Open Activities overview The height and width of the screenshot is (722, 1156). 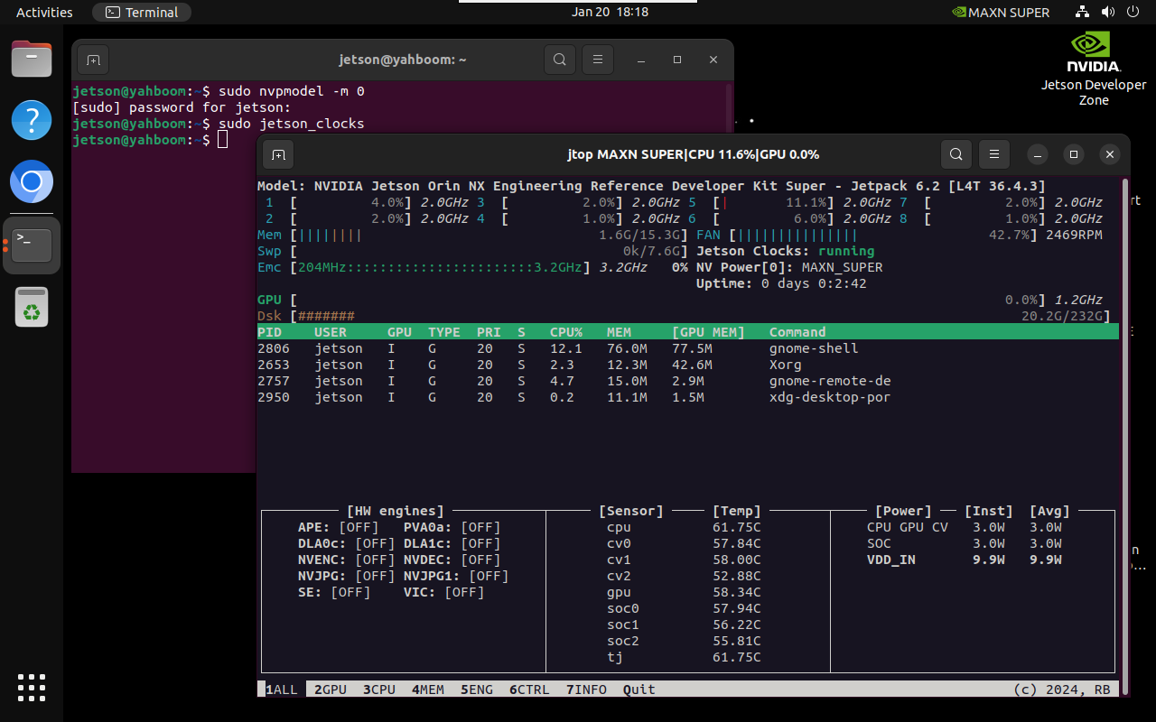(44, 13)
